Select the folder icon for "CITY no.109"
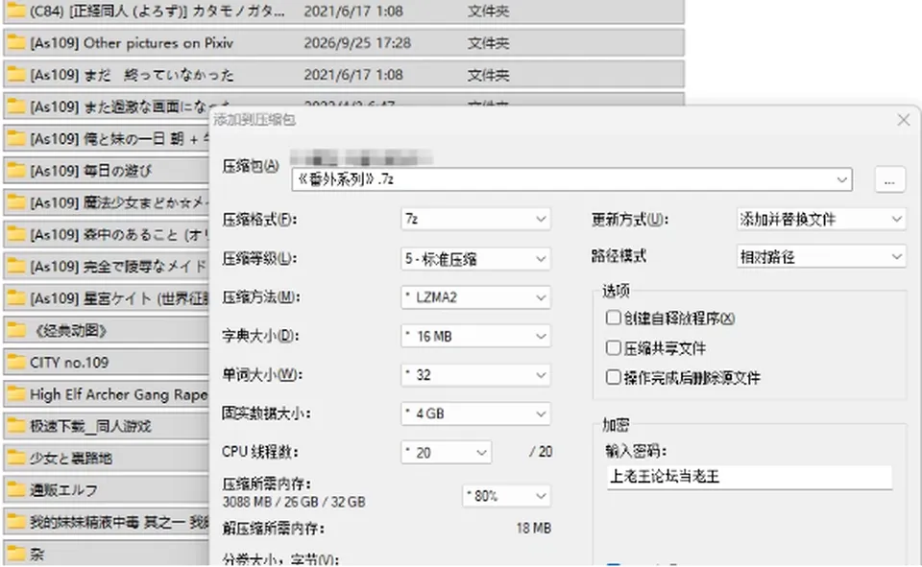Viewport: 922px width, 567px height. click(16, 363)
